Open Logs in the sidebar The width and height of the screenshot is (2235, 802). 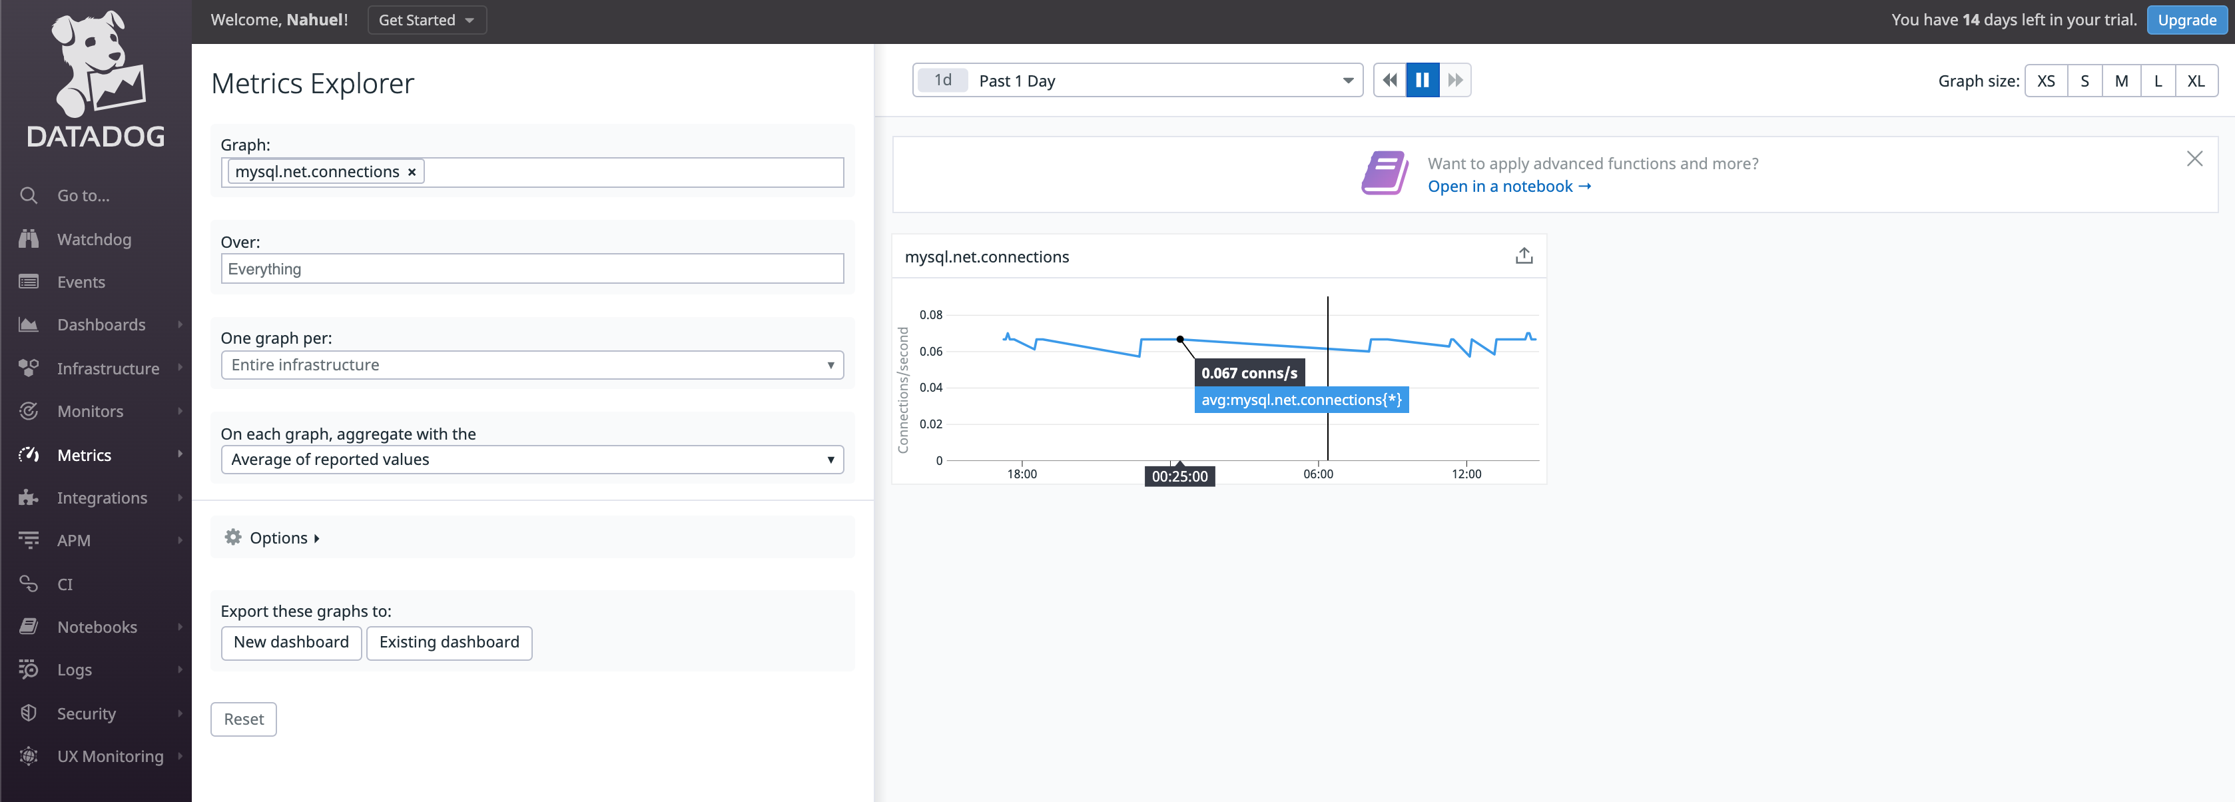(x=74, y=670)
